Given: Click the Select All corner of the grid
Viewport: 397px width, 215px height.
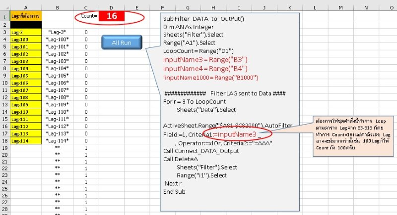Looking at the screenshot, I should click(5, 7).
